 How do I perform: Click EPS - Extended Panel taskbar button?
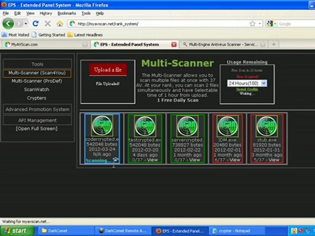(x=180, y=231)
